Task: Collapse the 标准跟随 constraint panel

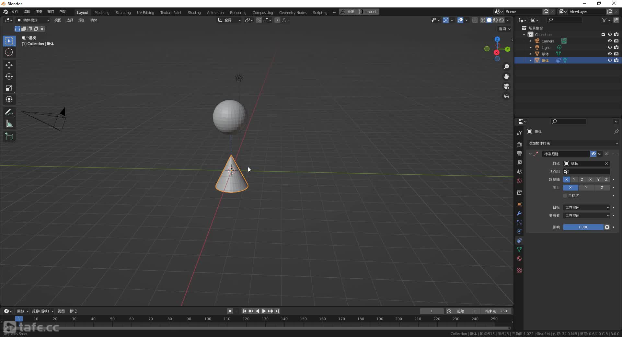Action: 530,154
